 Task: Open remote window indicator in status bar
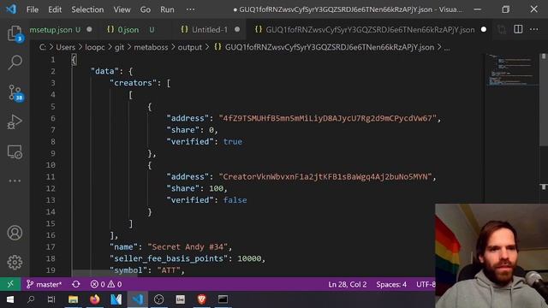click(x=10, y=284)
